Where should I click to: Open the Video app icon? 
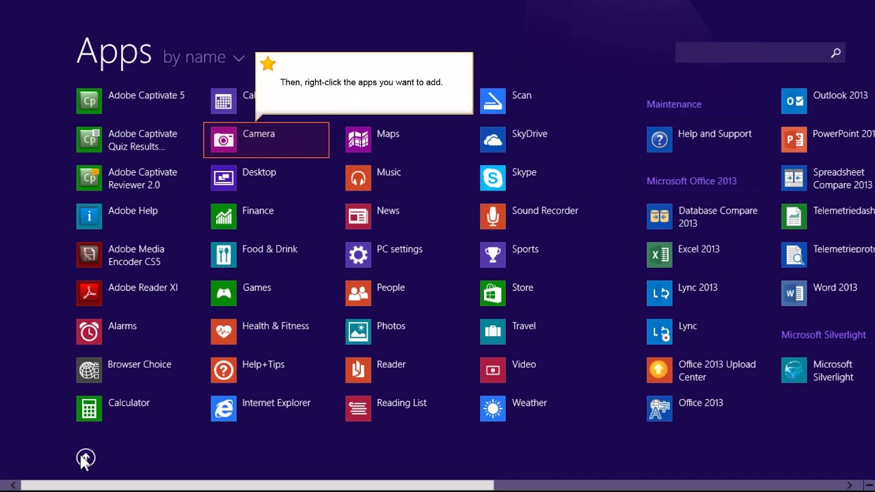(x=493, y=370)
